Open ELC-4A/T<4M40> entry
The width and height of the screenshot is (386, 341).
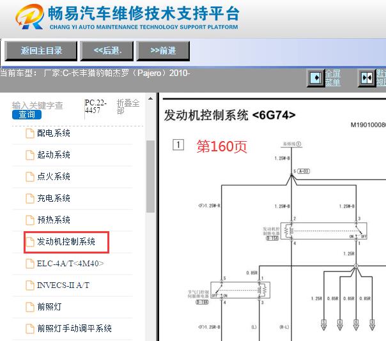click(70, 264)
